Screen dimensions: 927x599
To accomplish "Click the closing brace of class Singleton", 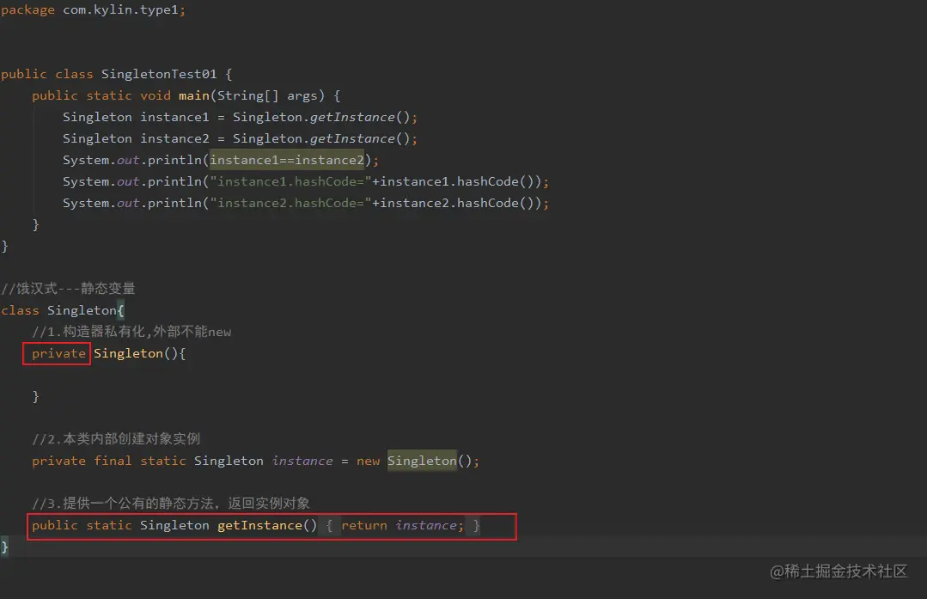I will 5,547.
